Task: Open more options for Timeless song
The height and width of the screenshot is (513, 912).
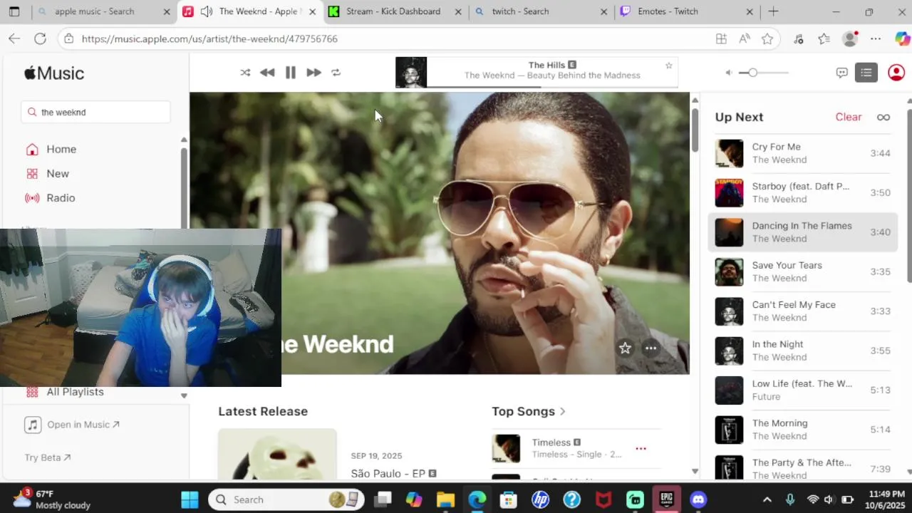Action: pos(641,448)
